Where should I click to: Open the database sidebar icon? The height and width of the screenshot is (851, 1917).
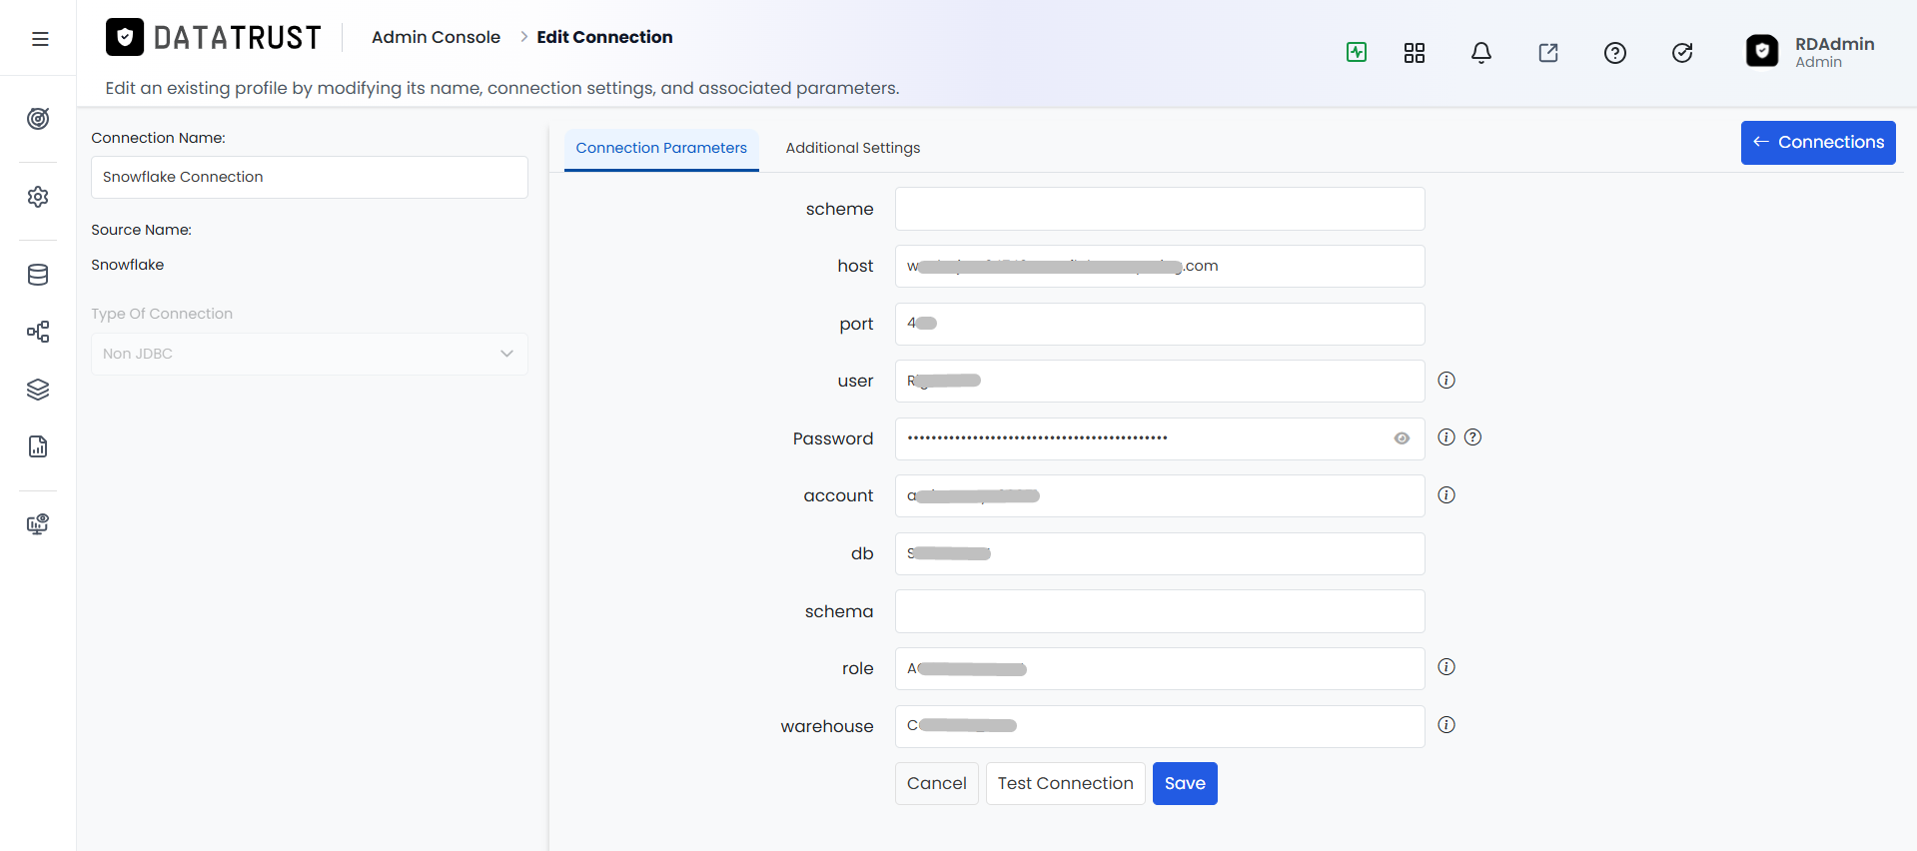pos(38,275)
